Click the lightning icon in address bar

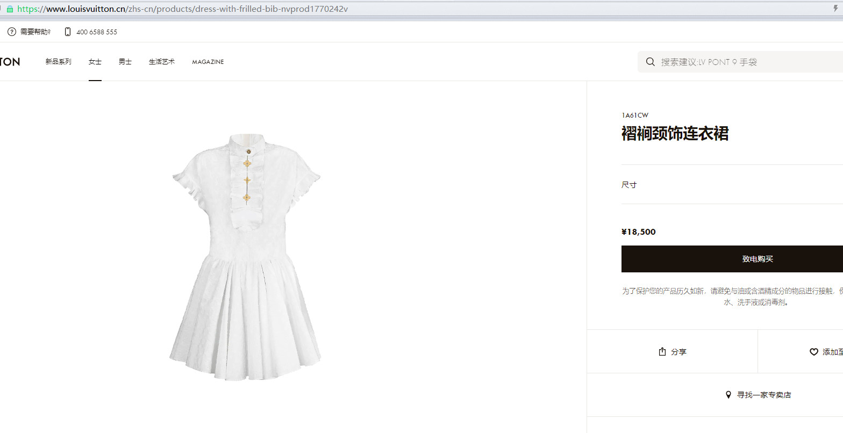(x=836, y=9)
